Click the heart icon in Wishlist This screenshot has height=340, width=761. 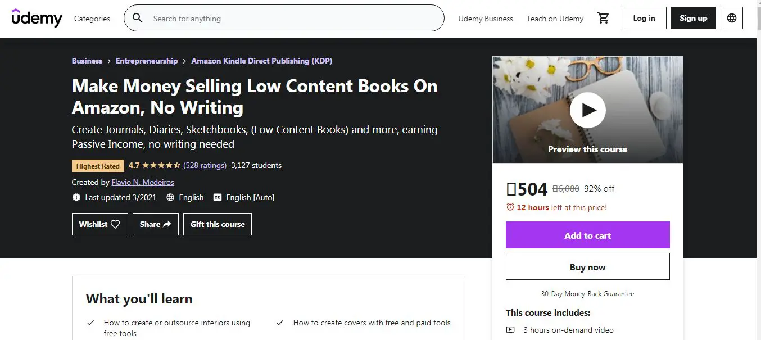point(115,224)
